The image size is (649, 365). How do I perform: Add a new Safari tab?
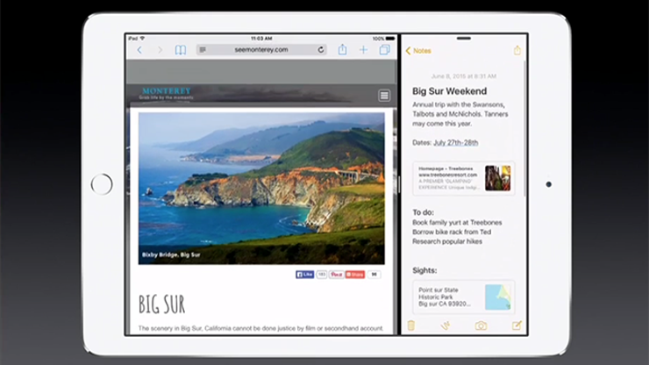[x=364, y=50]
